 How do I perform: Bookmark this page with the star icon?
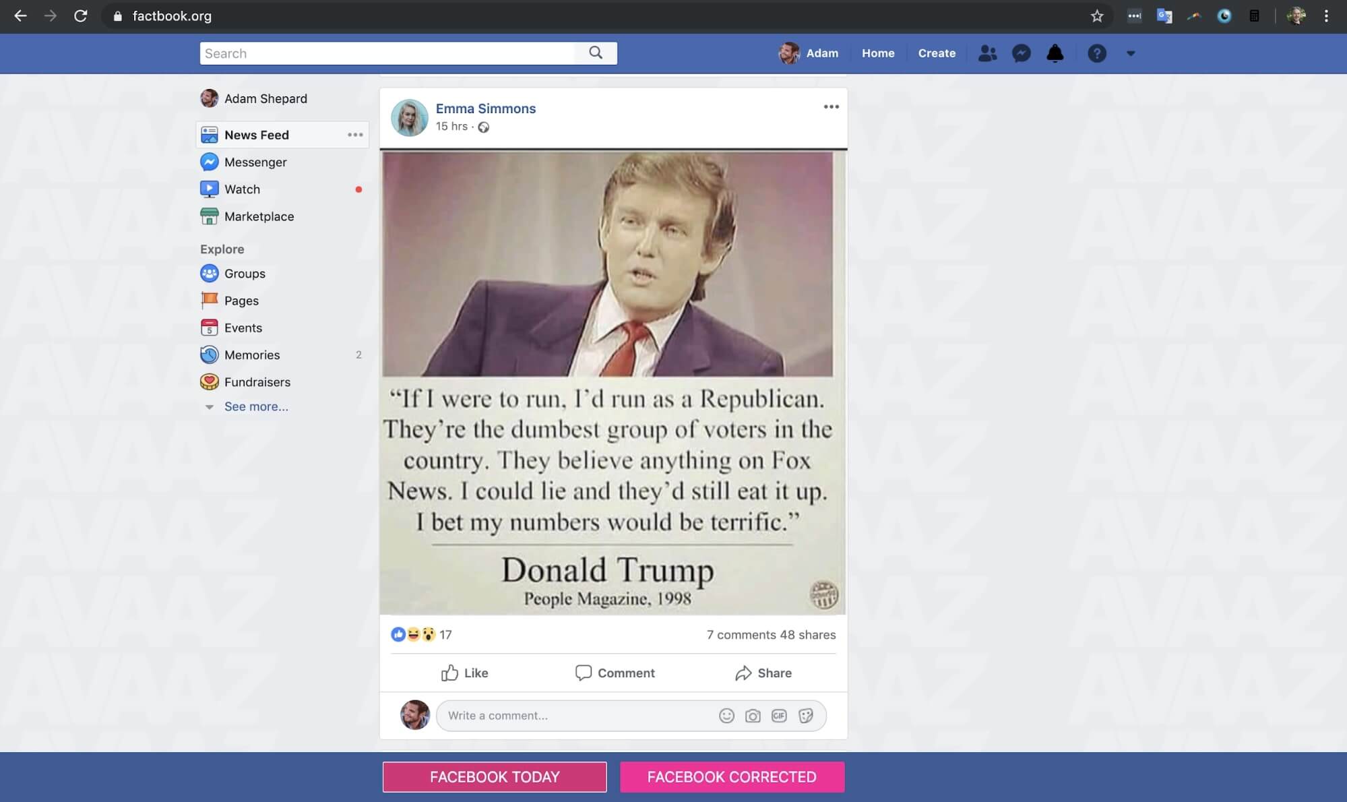(x=1097, y=16)
